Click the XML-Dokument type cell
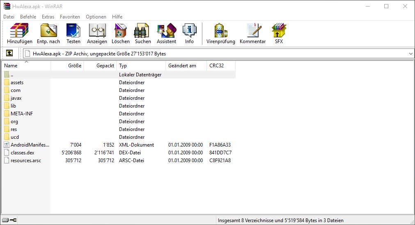 click(136, 145)
